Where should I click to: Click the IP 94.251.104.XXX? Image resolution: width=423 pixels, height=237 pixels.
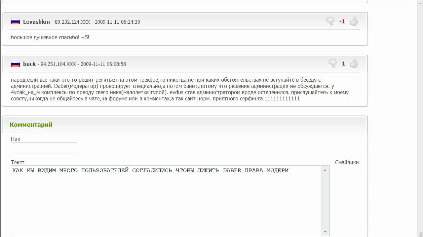[58, 64]
